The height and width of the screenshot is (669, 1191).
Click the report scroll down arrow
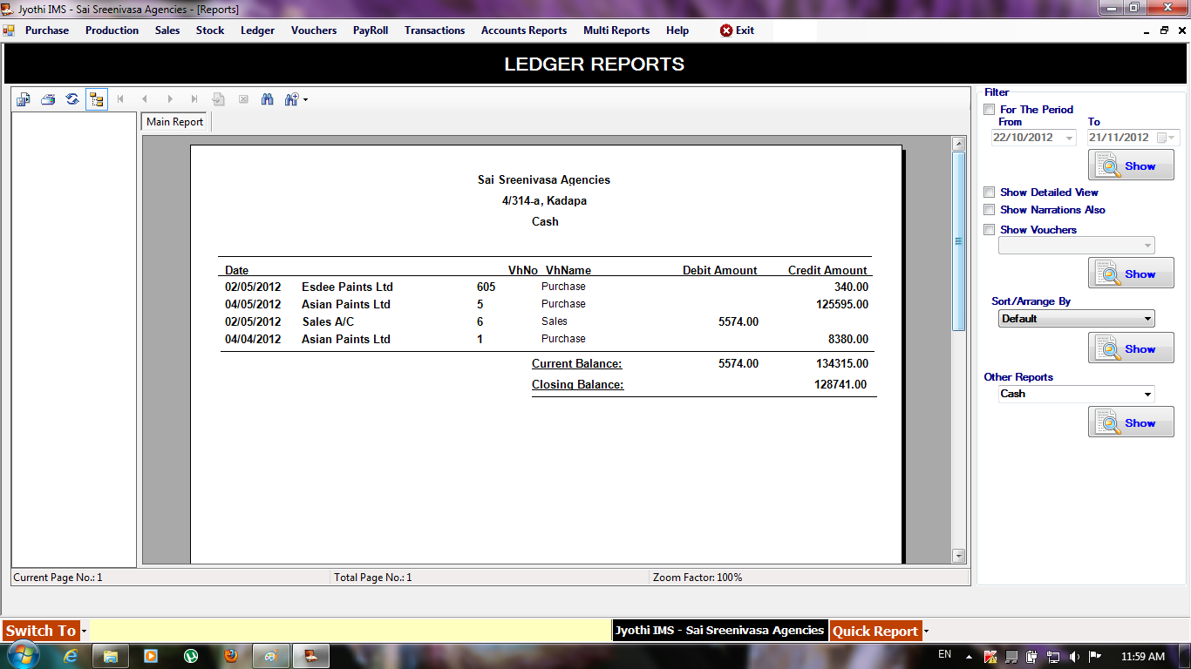pyautogui.click(x=959, y=556)
